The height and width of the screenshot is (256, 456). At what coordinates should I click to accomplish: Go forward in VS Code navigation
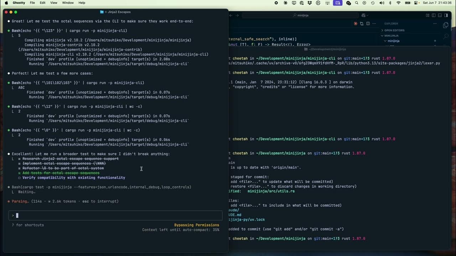[x=238, y=15]
